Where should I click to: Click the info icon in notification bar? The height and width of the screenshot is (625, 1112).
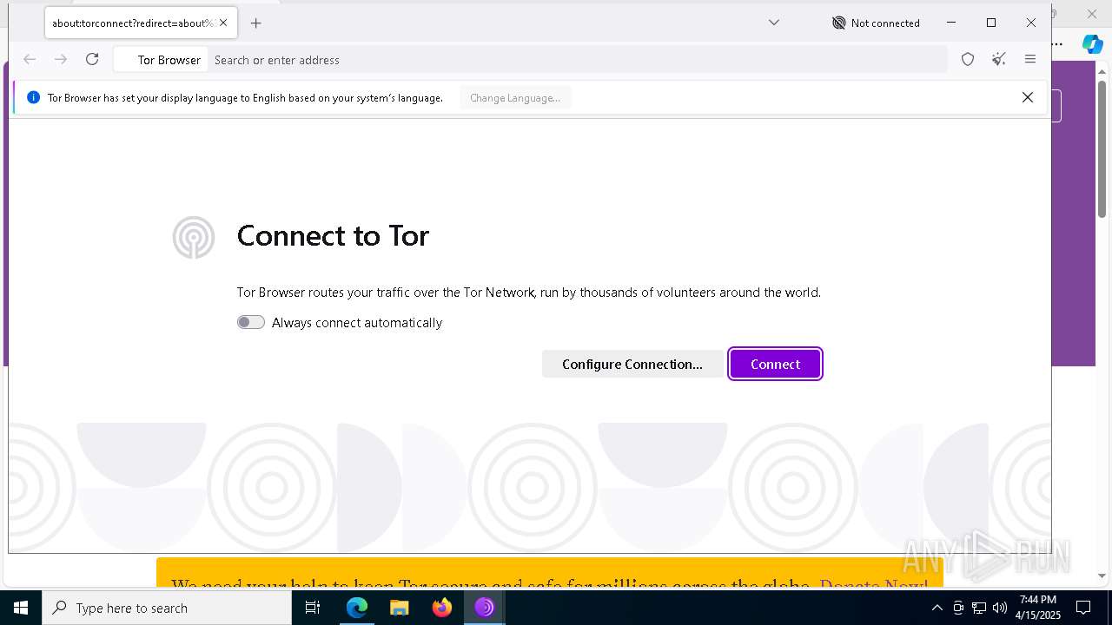pyautogui.click(x=34, y=97)
